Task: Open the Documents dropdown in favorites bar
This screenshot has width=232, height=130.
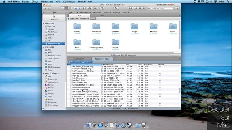Action: pos(86,13)
